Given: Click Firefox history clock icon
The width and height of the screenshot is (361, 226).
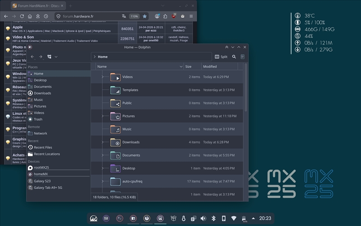Looking at the screenshot, I should coord(46,16).
